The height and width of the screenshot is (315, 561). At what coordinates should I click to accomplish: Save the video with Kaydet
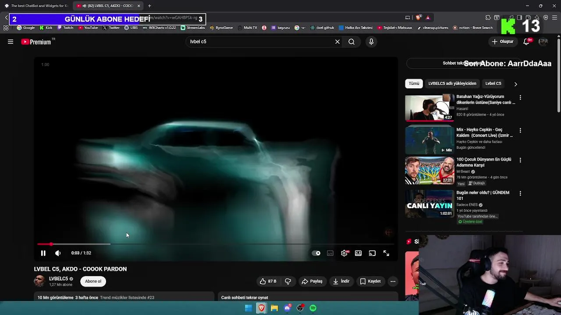[370, 281]
